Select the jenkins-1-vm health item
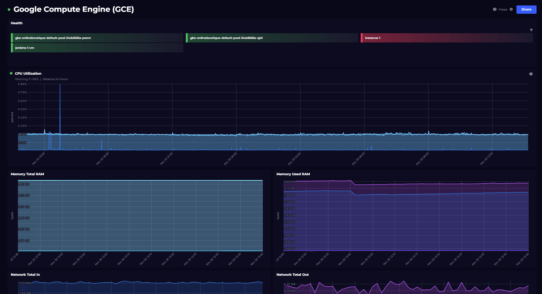Screen dimensions: 542x294 pyautogui.click(x=97, y=48)
